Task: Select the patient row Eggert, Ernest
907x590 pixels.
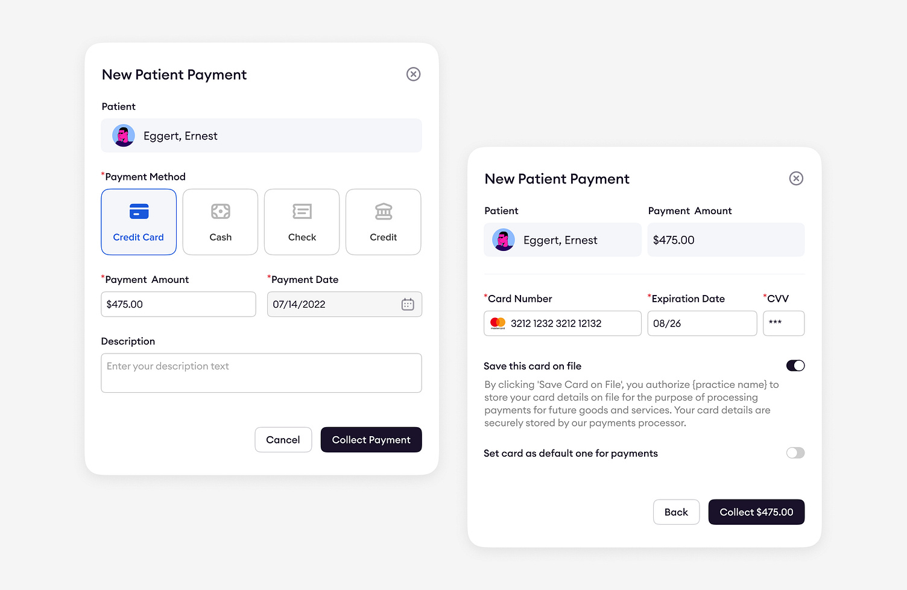Action: pyautogui.click(x=261, y=136)
